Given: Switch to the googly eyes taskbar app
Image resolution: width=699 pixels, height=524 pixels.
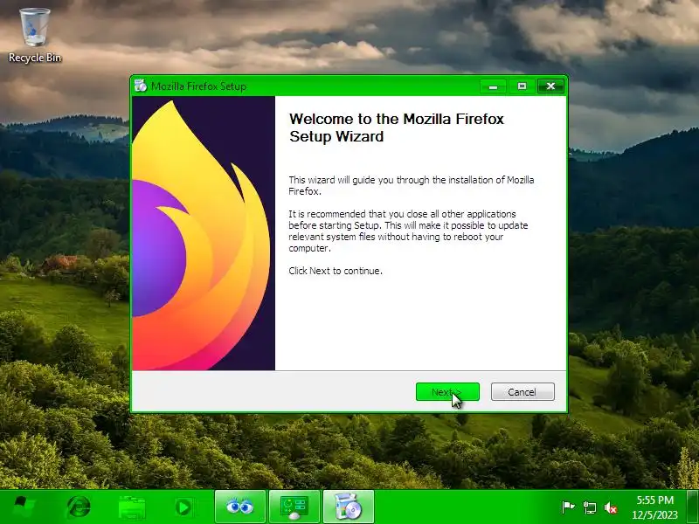Looking at the screenshot, I should (239, 507).
